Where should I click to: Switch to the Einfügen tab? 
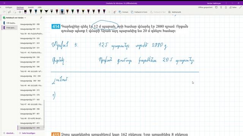(9, 8)
